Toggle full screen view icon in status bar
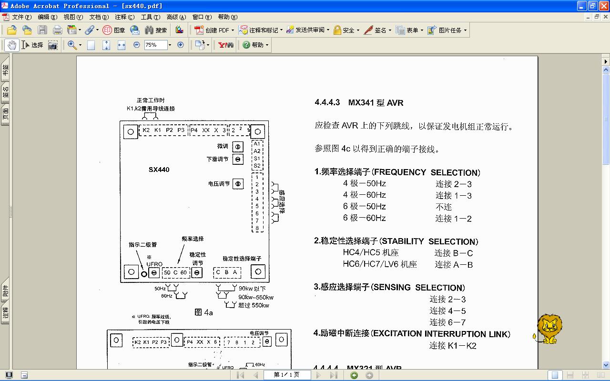 click(9, 375)
